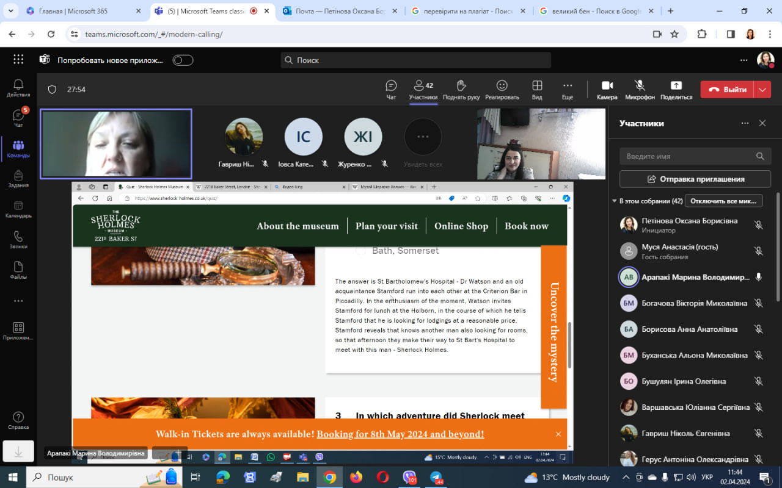The image size is (782, 488).
Task: Open the React emoji menu
Action: (x=502, y=89)
